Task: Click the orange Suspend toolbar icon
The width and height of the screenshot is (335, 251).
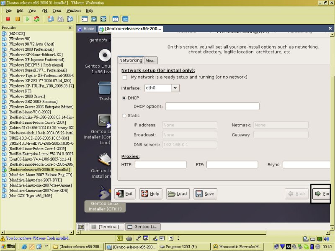Action: [18, 19]
